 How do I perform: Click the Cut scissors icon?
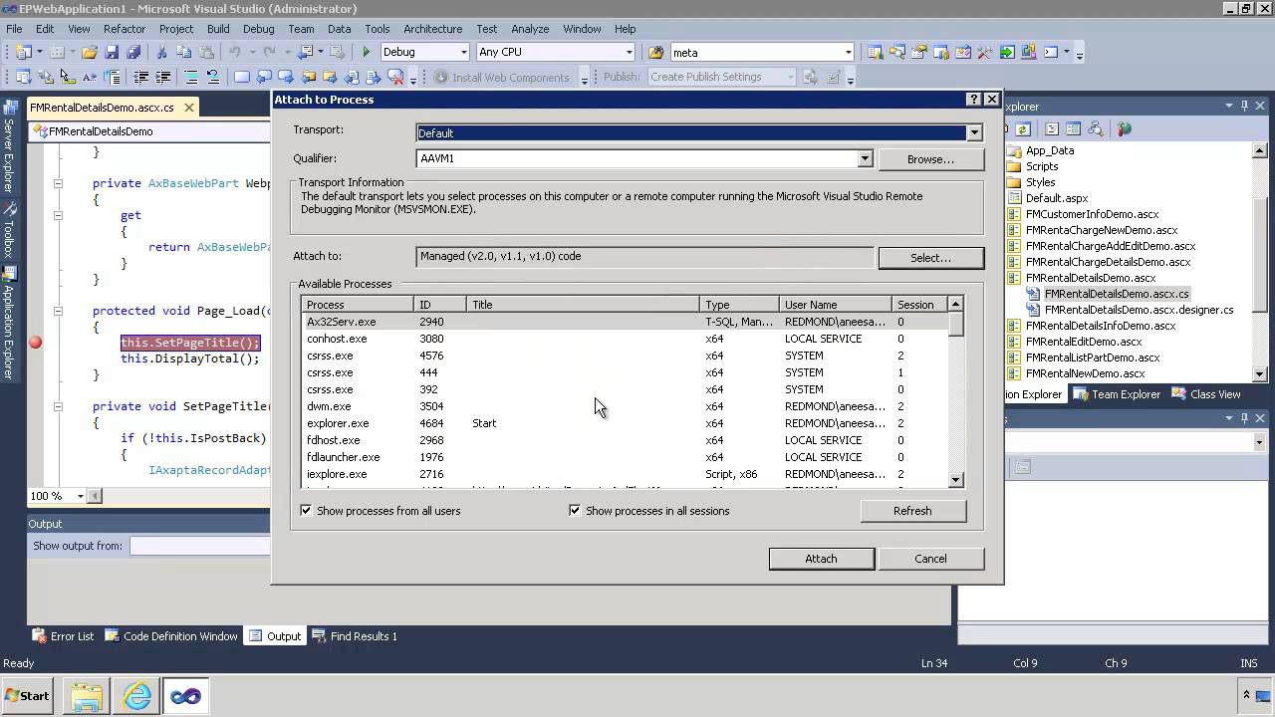point(161,52)
